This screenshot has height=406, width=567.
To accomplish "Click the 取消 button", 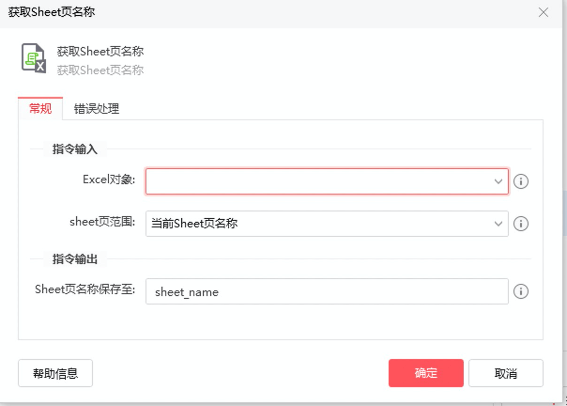I will click(506, 373).
